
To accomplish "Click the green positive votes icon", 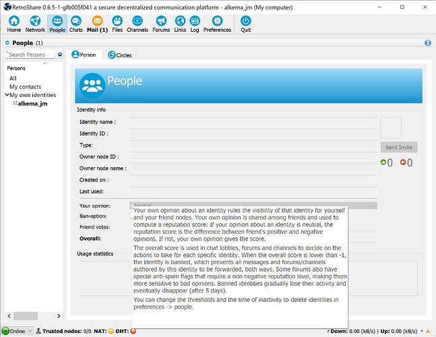I will click(x=383, y=162).
